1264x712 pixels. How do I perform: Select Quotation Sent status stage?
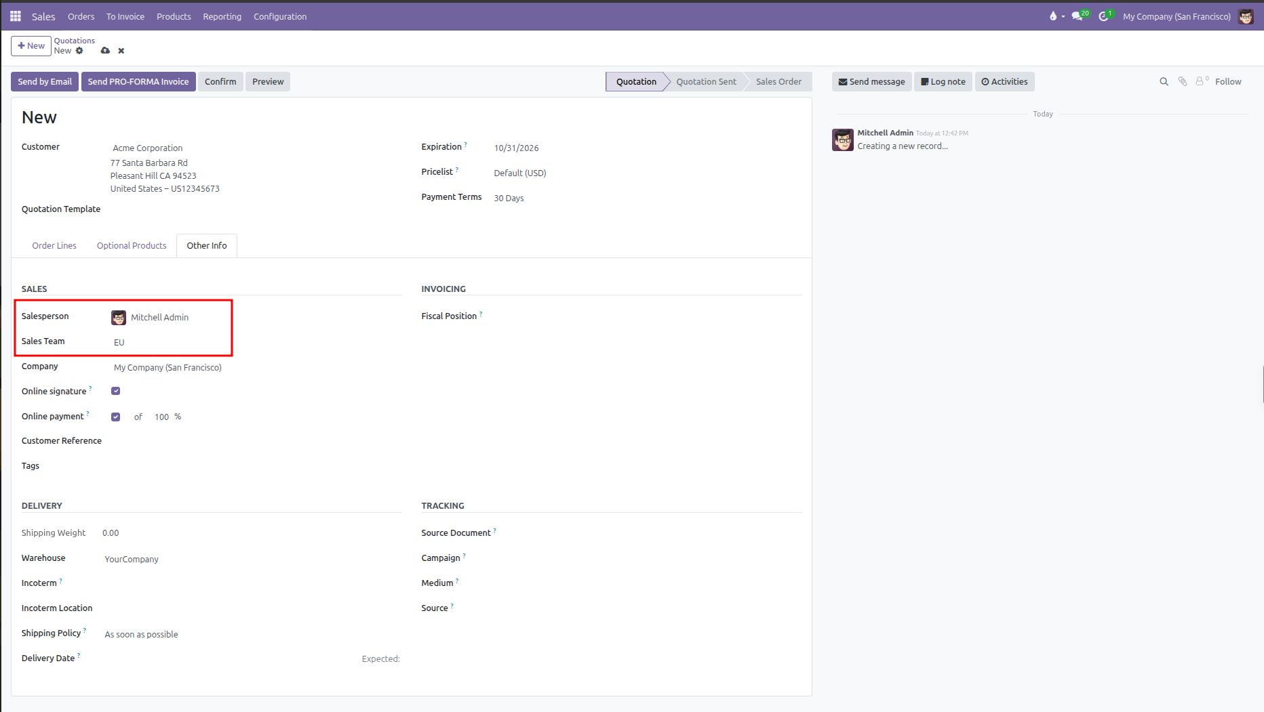tap(706, 82)
